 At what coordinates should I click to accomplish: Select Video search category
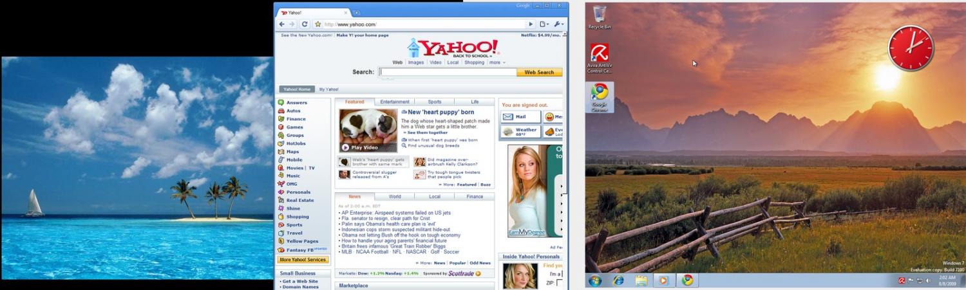pyautogui.click(x=435, y=62)
